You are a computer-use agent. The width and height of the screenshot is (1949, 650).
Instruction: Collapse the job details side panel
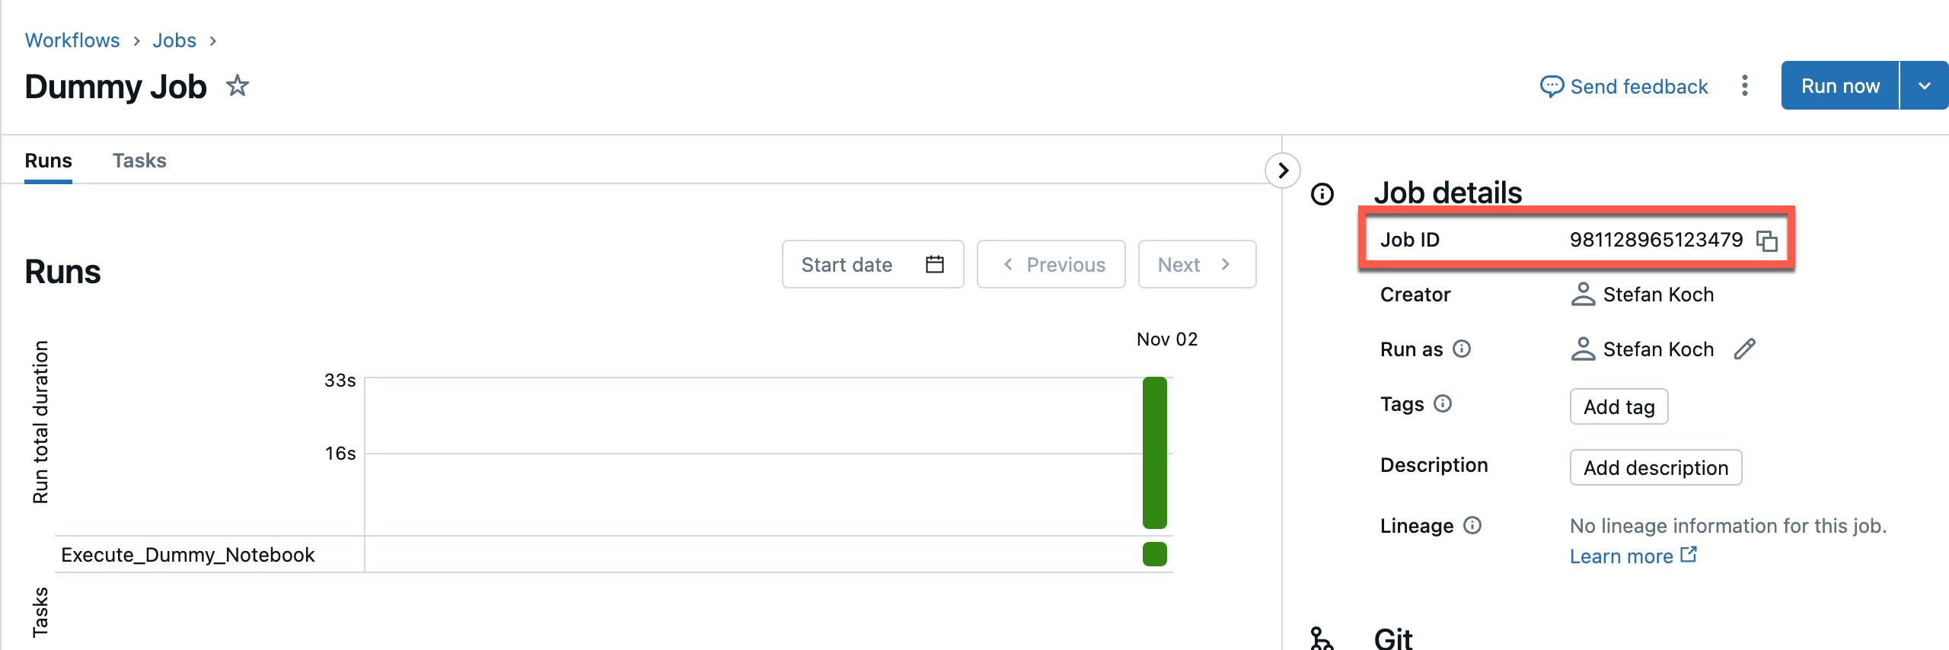coord(1283,170)
